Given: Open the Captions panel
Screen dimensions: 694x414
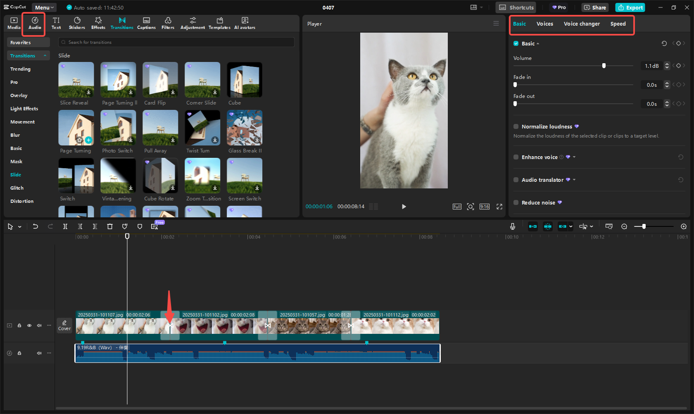Looking at the screenshot, I should click(146, 23).
